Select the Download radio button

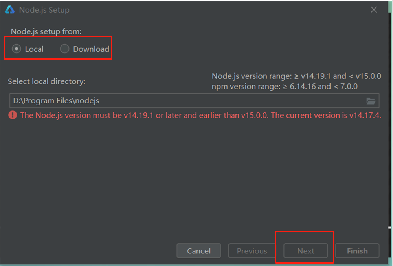point(65,49)
